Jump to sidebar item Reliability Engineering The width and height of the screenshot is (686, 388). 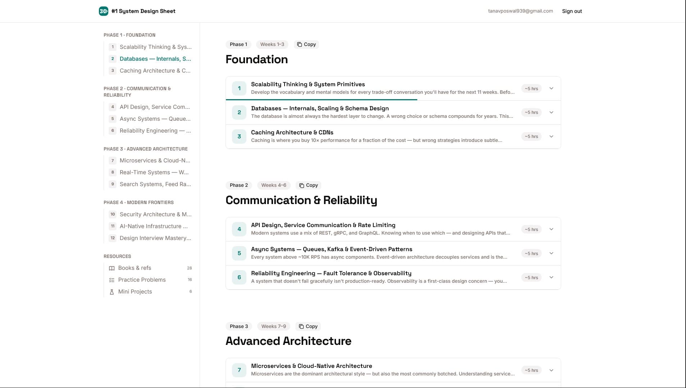[150, 131]
